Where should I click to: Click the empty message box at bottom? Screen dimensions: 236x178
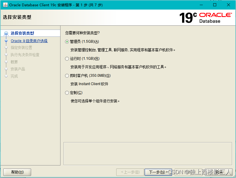pyautogui.click(x=148, y=154)
